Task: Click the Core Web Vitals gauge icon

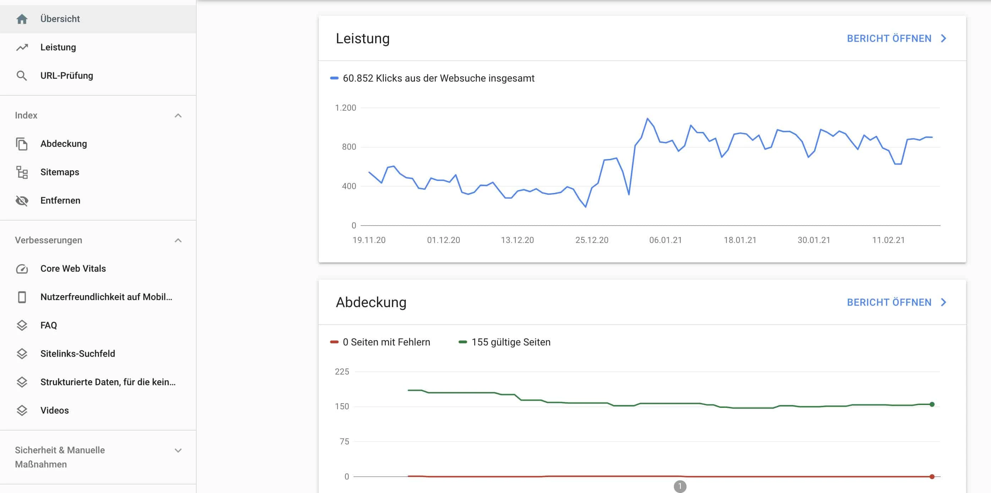Action: 22,268
